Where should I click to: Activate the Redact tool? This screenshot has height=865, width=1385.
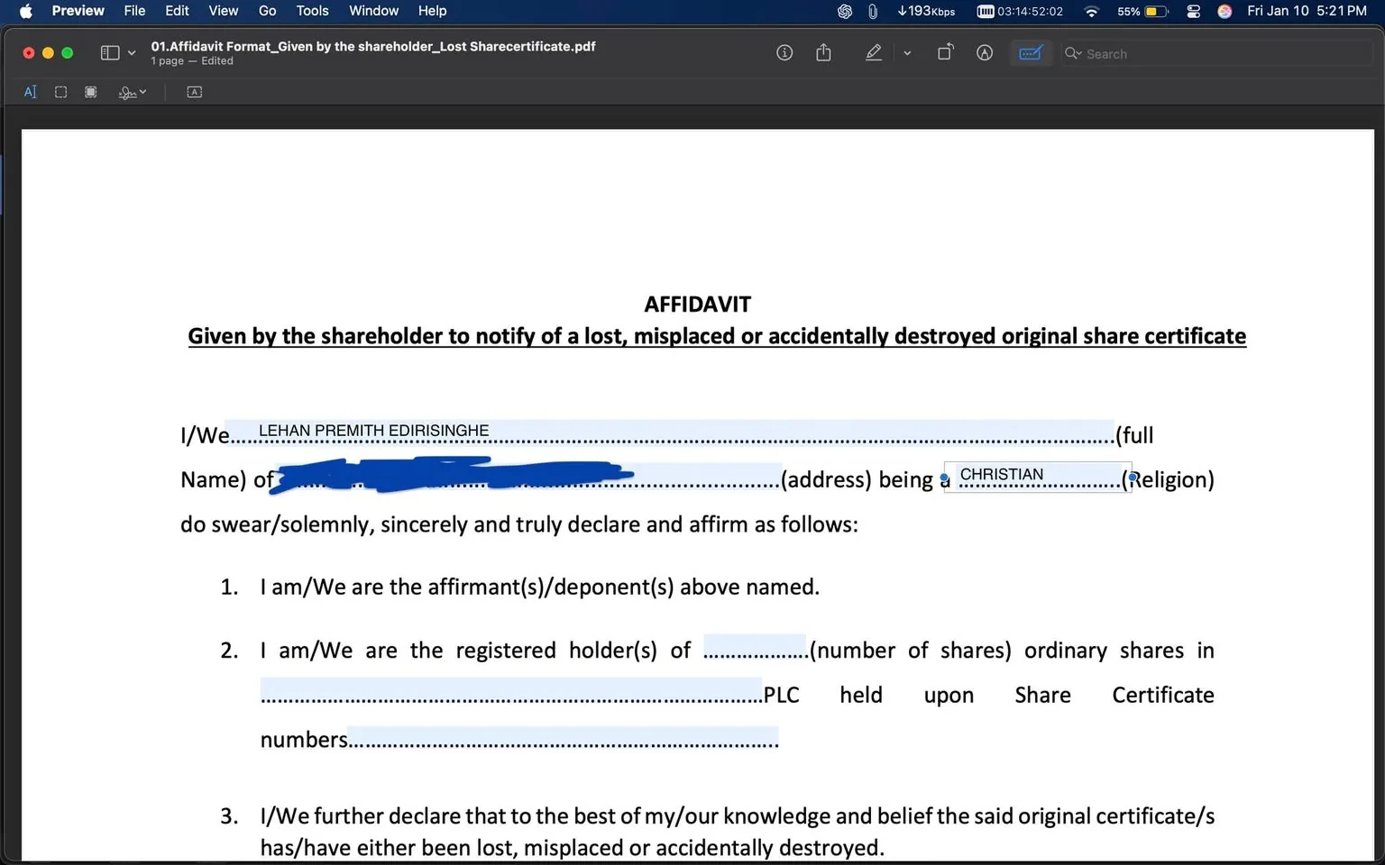90,91
